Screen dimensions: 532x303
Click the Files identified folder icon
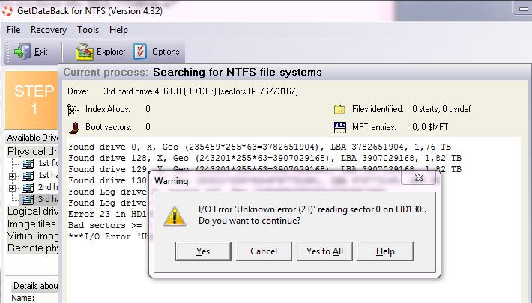click(339, 109)
